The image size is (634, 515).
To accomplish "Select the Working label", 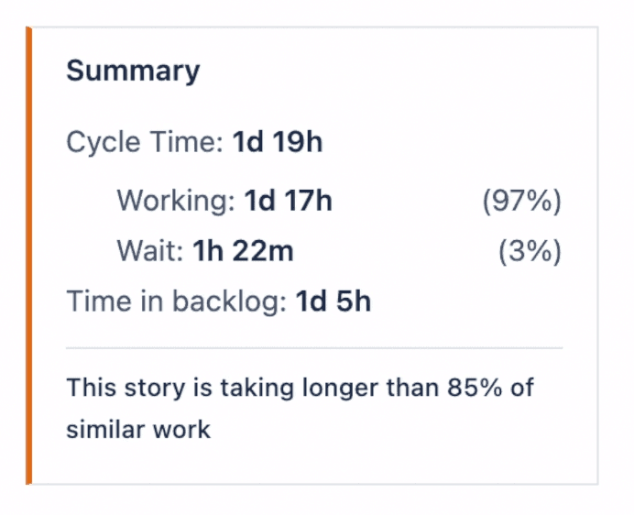I will (176, 201).
